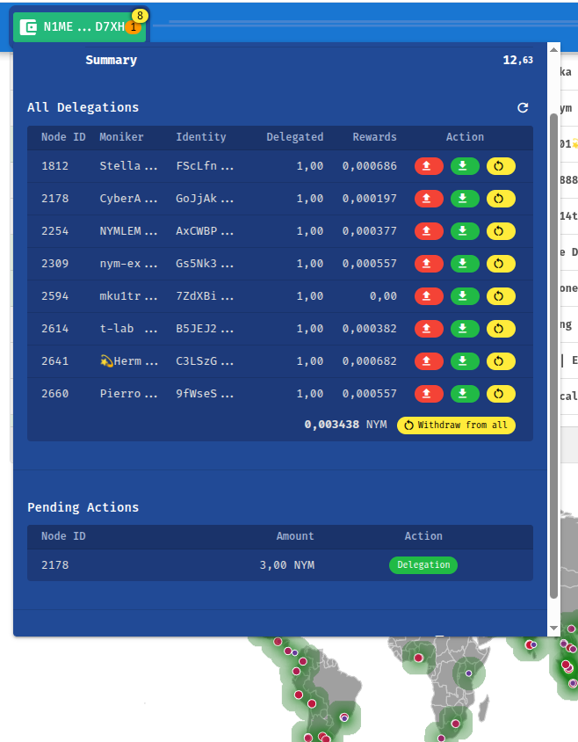Image resolution: width=578 pixels, height=742 pixels.
Task: Click green delegate button for node 2178
Action: click(x=465, y=199)
